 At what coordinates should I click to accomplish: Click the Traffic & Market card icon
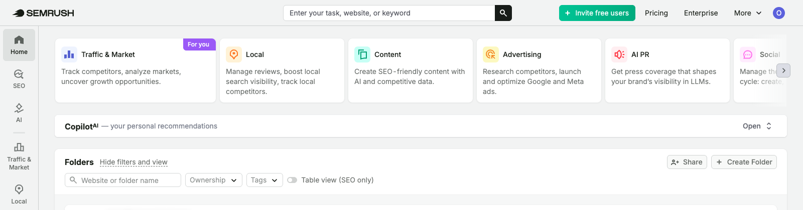[69, 54]
